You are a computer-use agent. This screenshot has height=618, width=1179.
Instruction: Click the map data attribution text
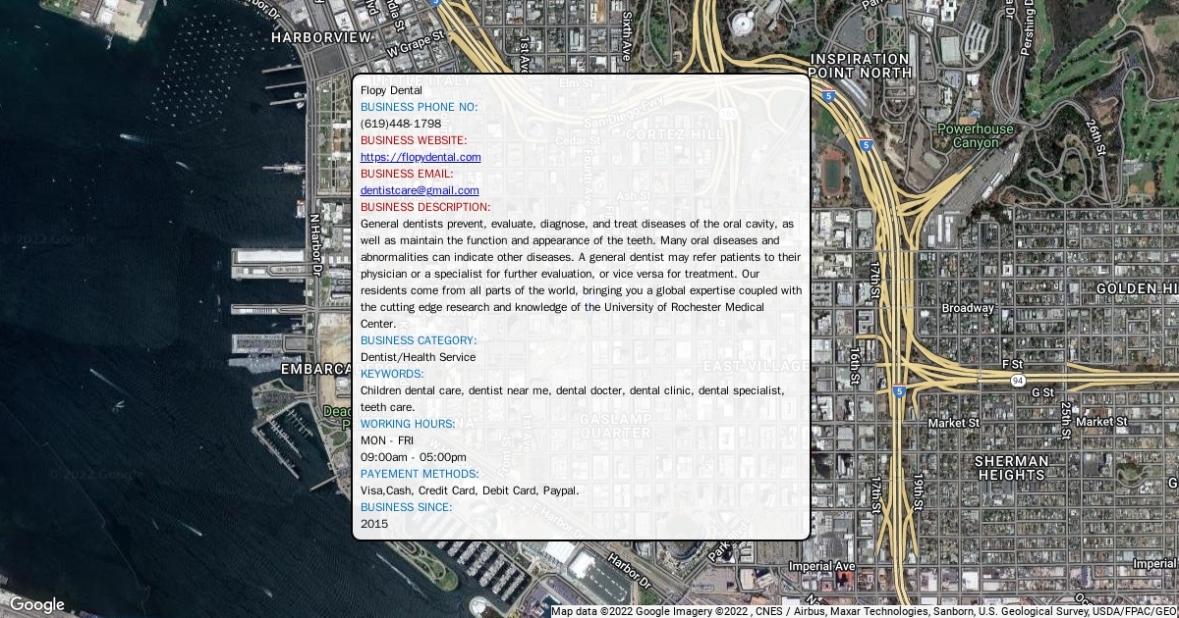pyautogui.click(x=864, y=611)
